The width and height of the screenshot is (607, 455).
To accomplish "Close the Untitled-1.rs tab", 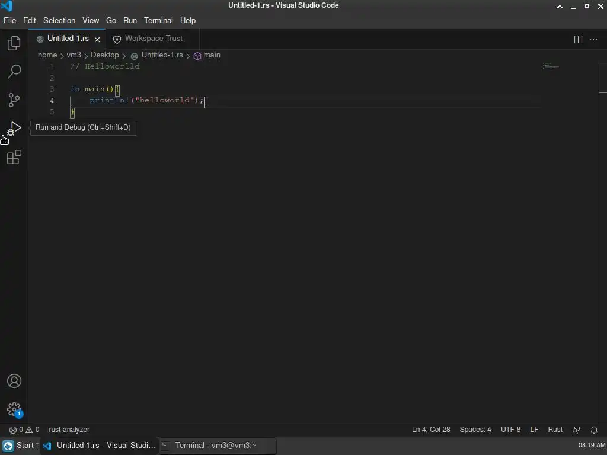I will pos(97,40).
